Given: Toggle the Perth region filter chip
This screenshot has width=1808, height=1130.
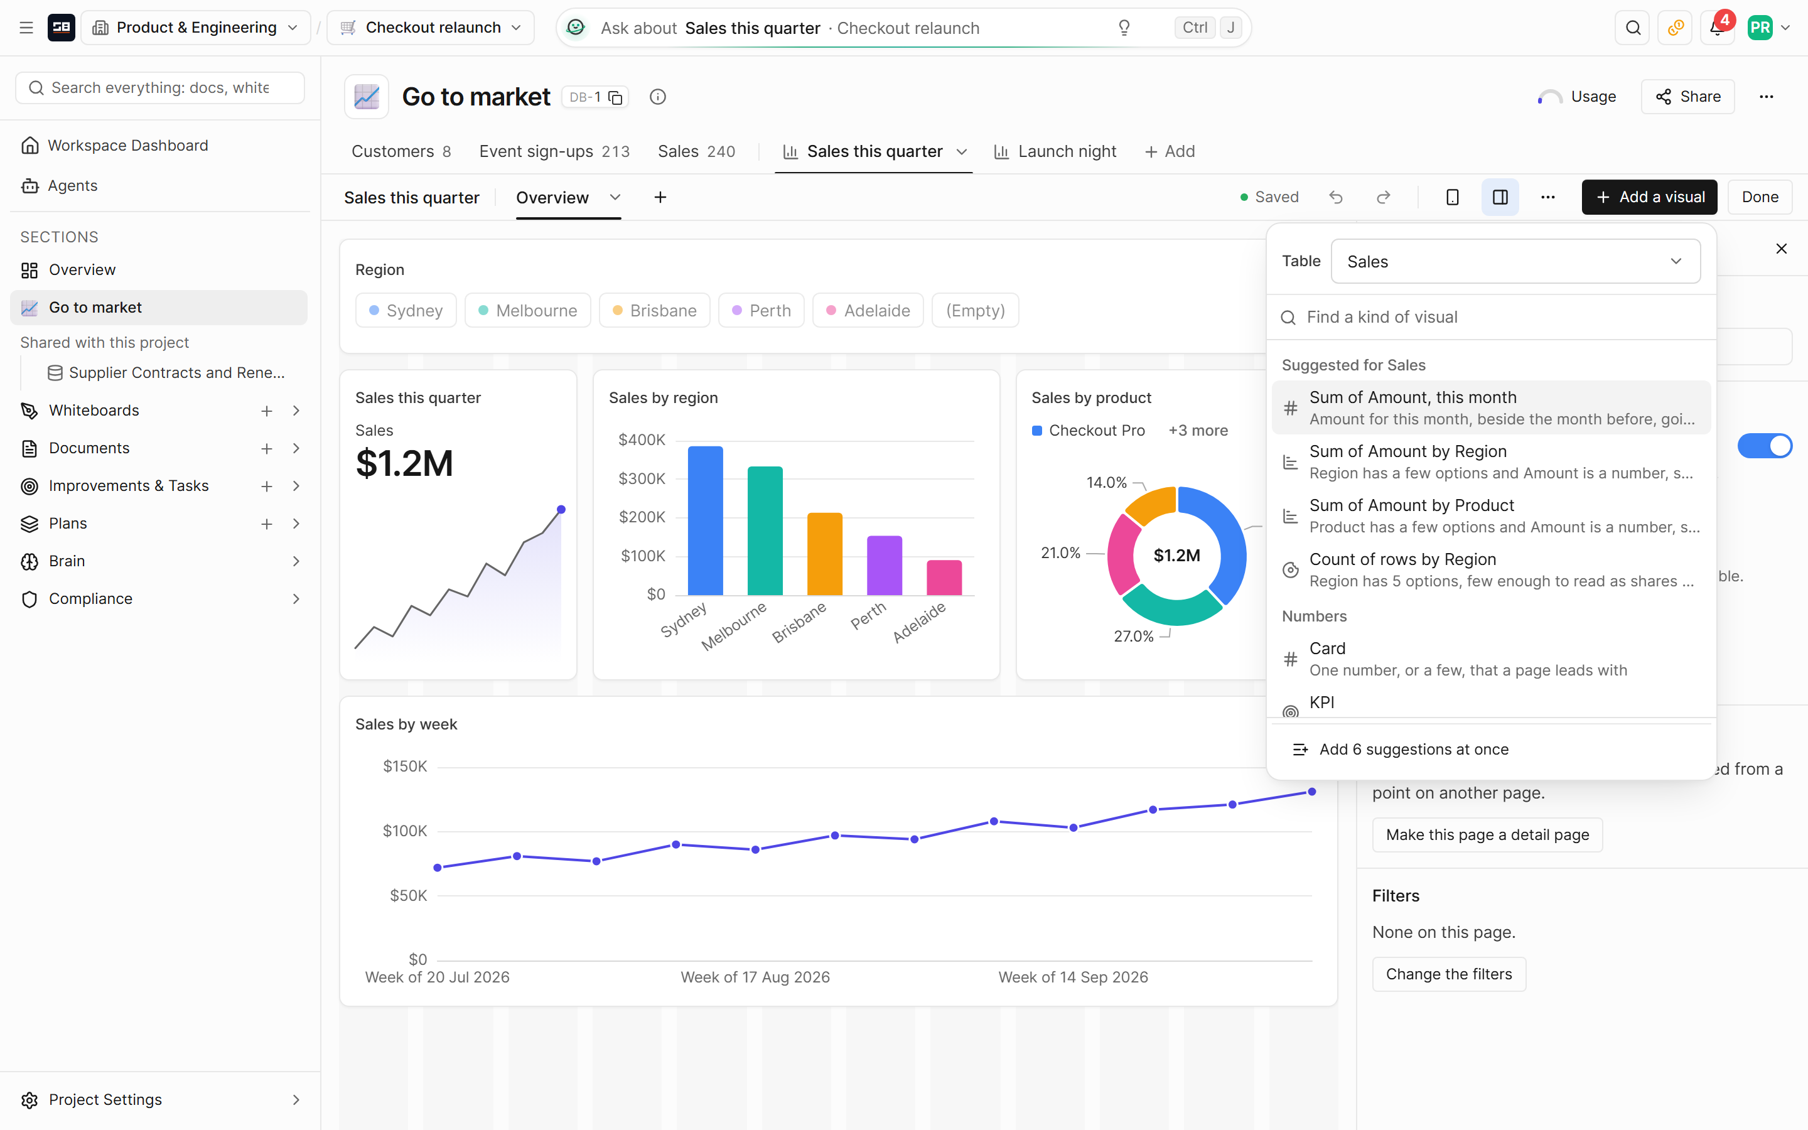Looking at the screenshot, I should click(x=761, y=310).
